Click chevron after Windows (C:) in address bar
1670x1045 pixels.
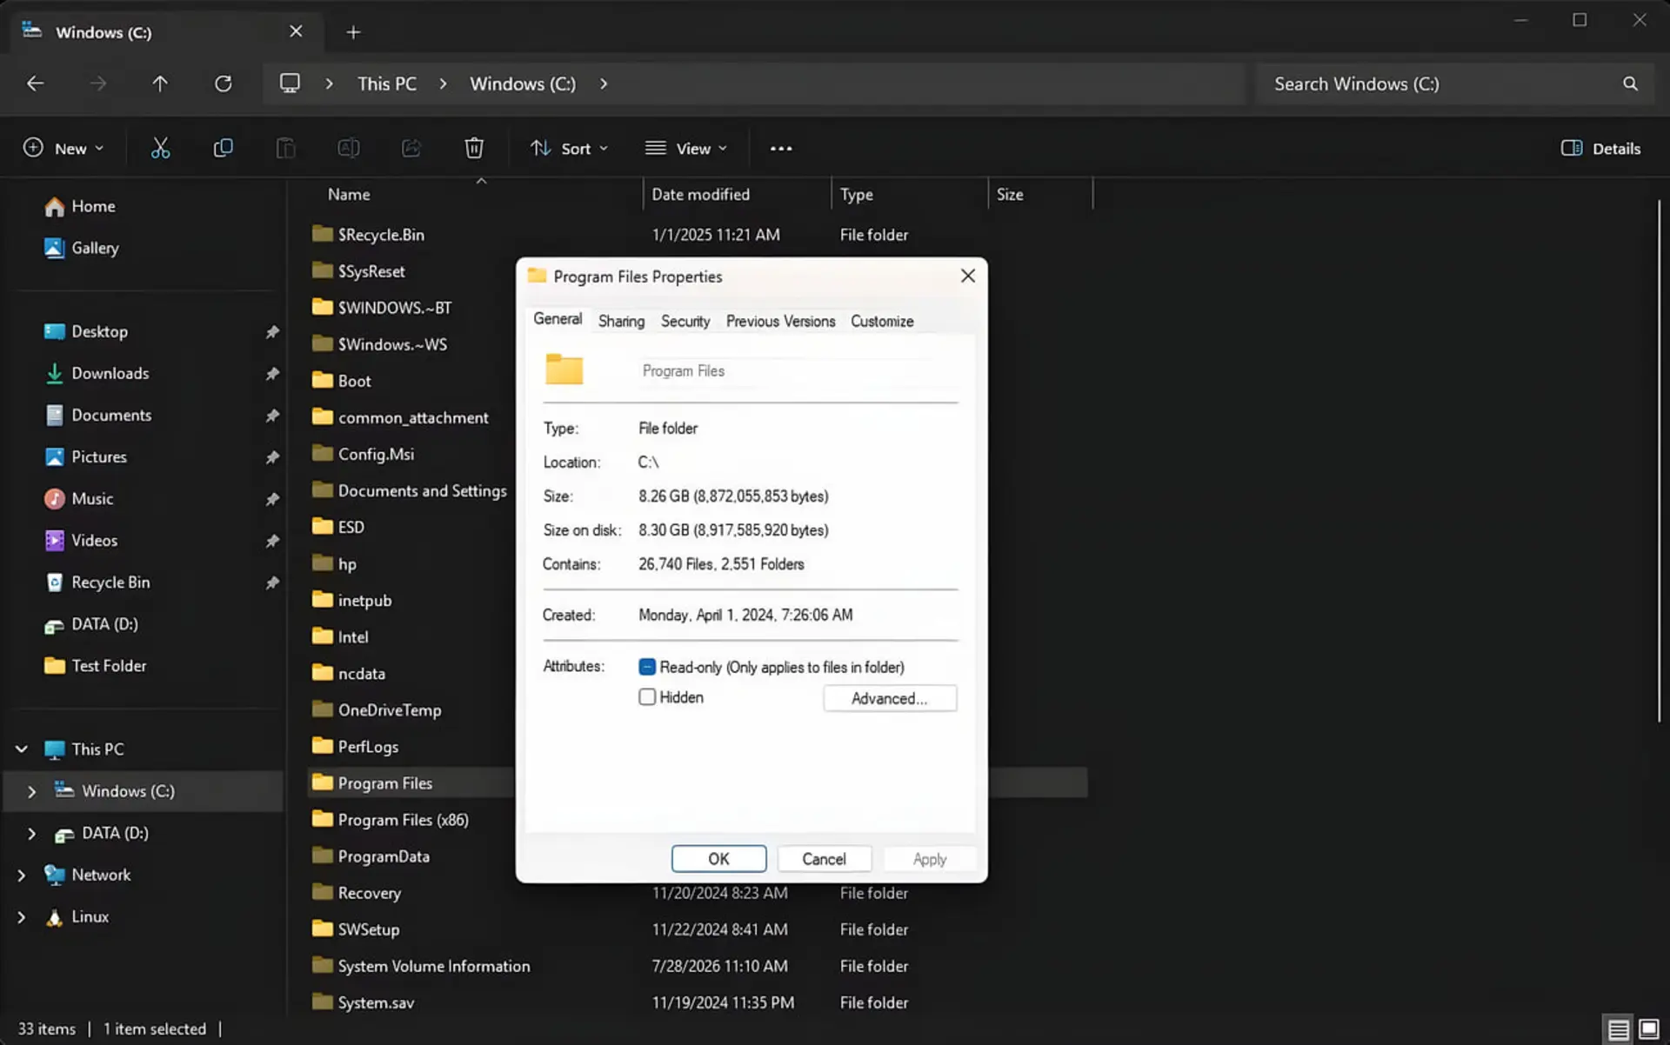pos(604,83)
